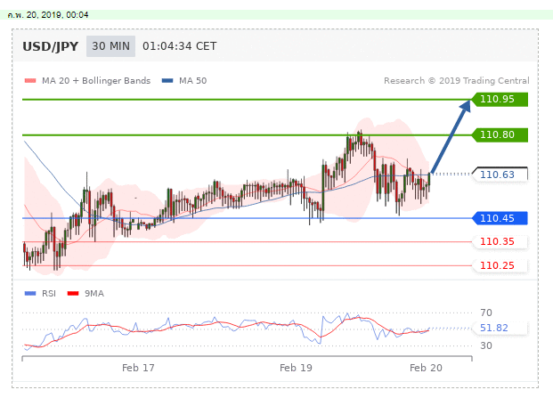553x398 pixels.
Task: Click the RSI 30 level label
Action: [x=486, y=345]
